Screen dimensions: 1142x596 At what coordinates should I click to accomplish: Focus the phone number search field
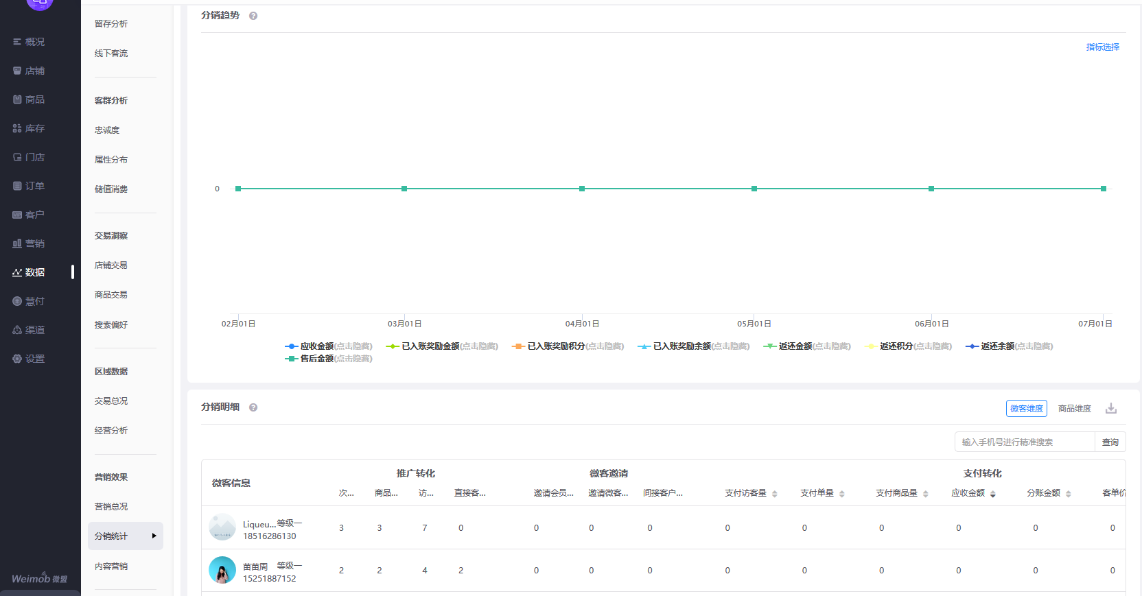pyautogui.click(x=1025, y=442)
